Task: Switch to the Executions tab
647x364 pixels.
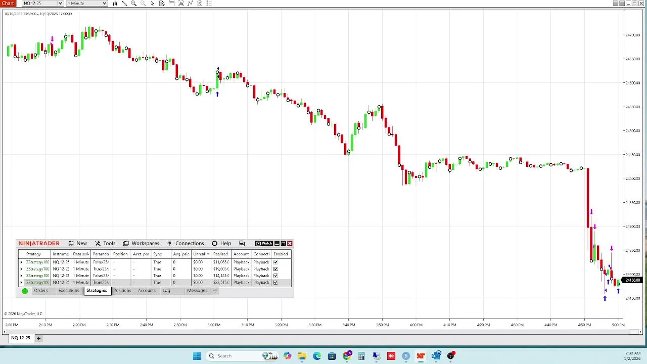Action: (69, 291)
